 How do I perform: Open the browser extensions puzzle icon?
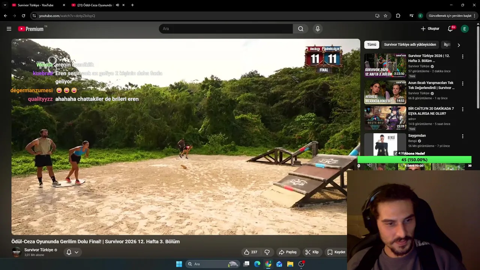pyautogui.click(x=398, y=16)
